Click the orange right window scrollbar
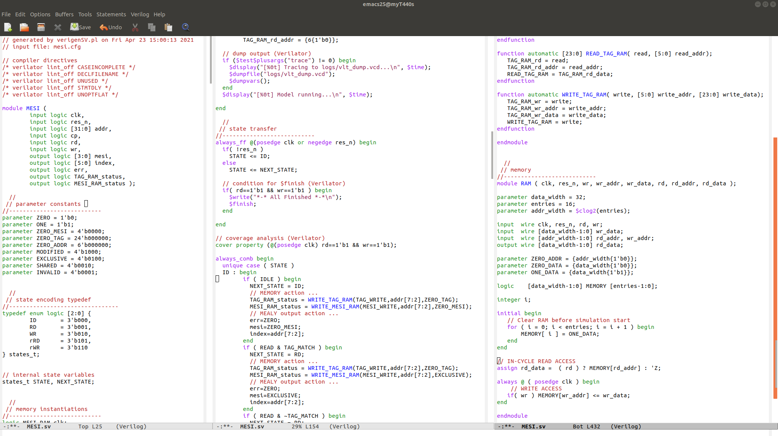 click(775, 268)
